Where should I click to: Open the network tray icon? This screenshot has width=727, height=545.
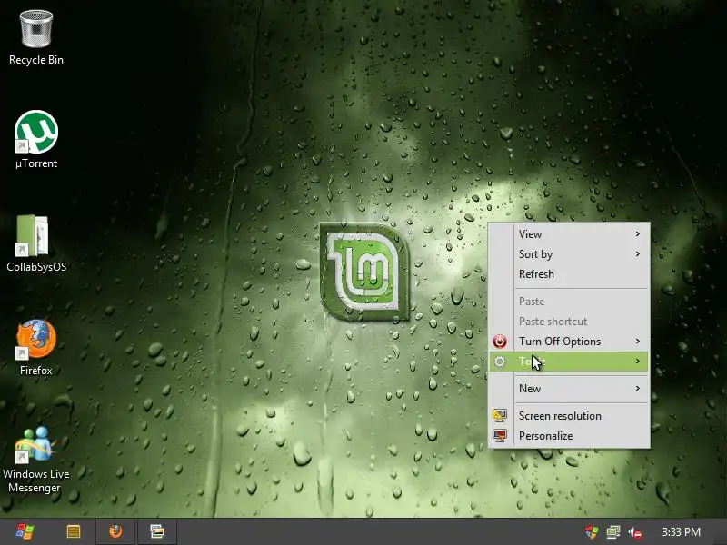point(612,532)
